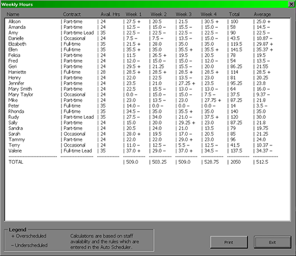The image size is (296, 256).
Task: Select the Fred row name
Action: click(x=13, y=61)
